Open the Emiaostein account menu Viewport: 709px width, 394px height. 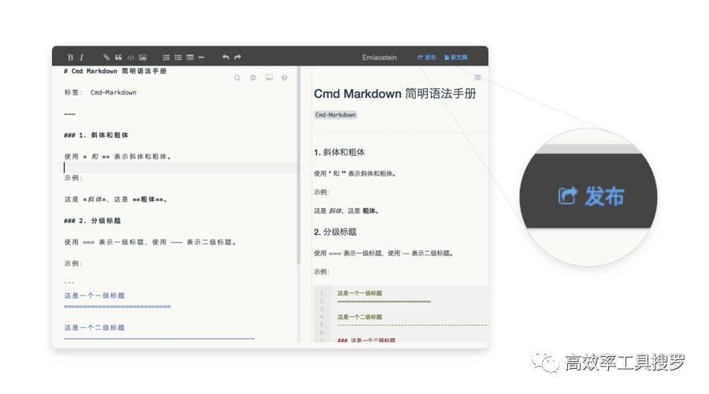pyautogui.click(x=380, y=58)
